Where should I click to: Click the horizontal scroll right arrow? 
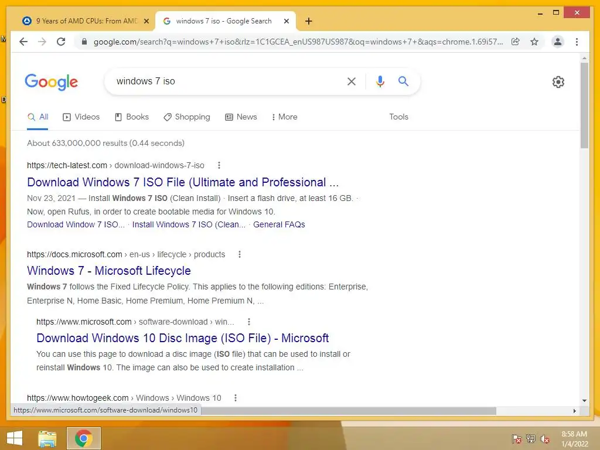574,411
